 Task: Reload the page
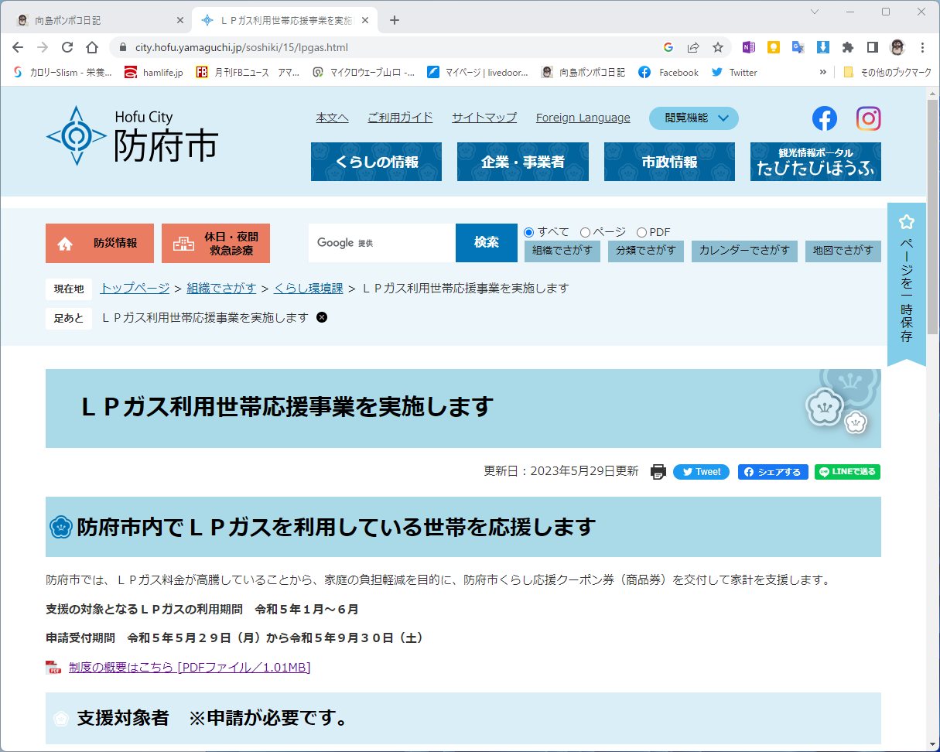point(67,47)
